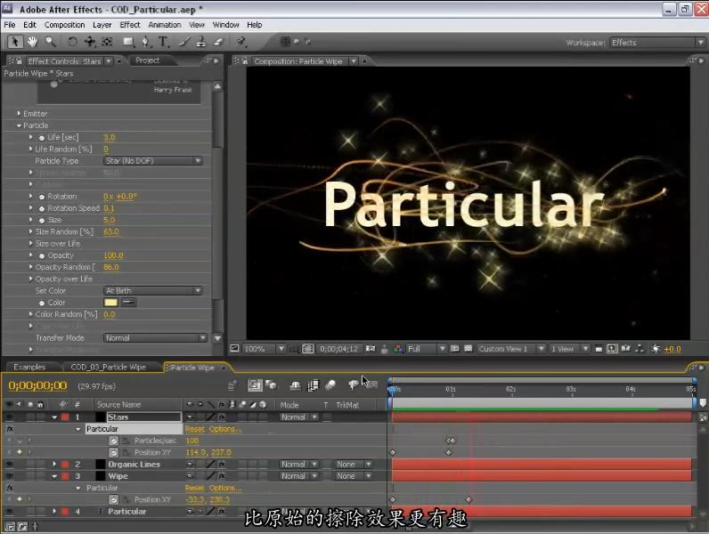Click the Motion Blur enable icon in timeline
The image size is (709, 534).
pyautogui.click(x=330, y=384)
